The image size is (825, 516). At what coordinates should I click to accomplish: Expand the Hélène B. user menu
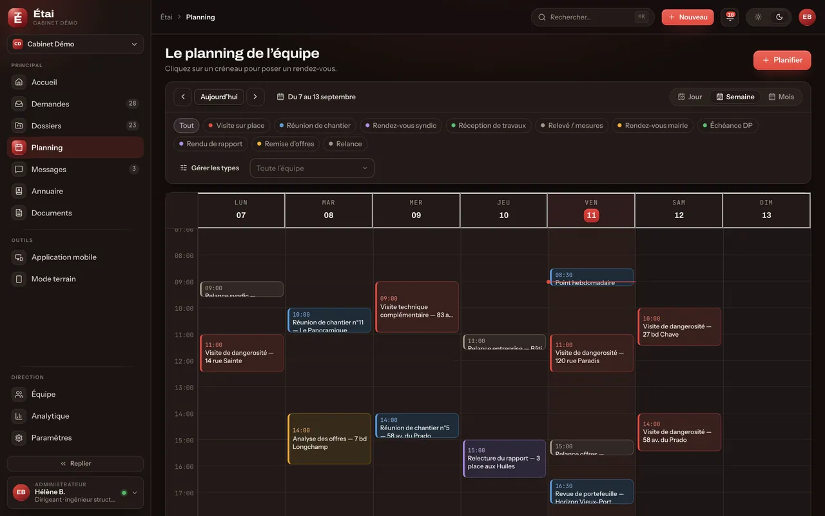(75, 492)
